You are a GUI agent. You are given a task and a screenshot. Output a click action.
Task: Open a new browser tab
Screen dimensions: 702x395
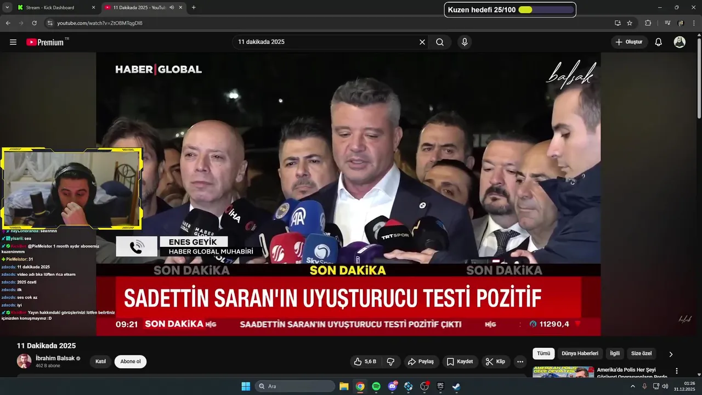194,8
